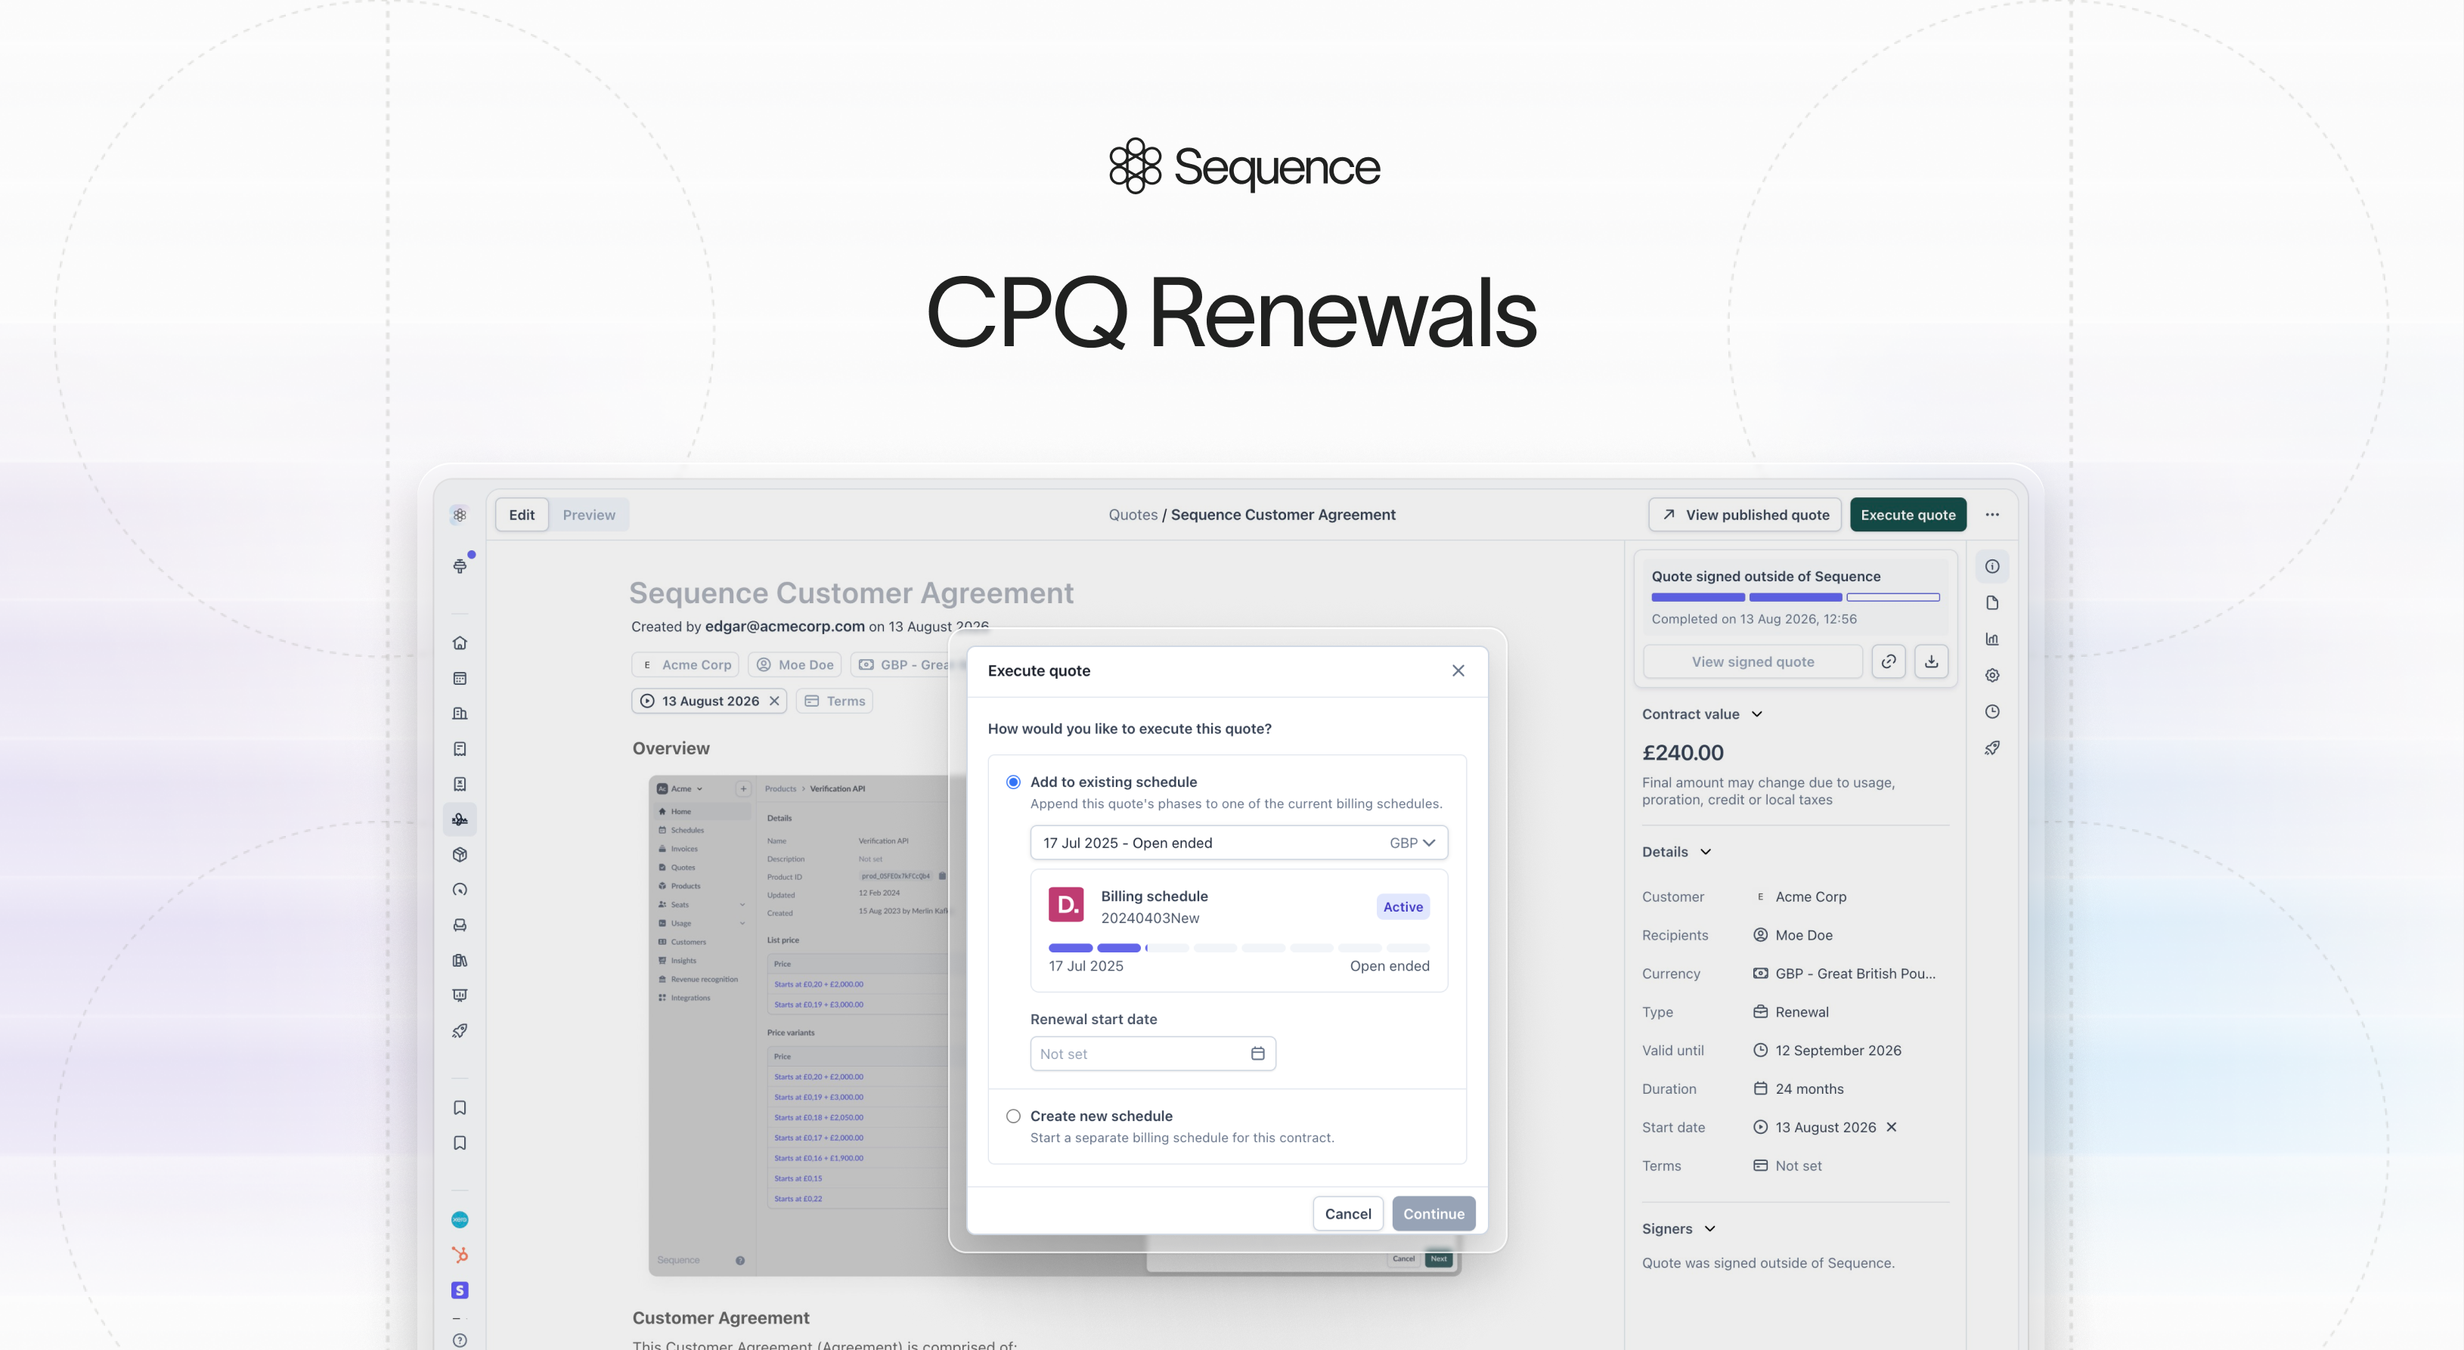Open the Seats armchair icon in left sidebar

[x=460, y=924]
